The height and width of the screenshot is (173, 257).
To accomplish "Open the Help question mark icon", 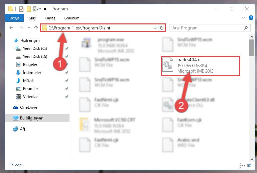I will tap(251, 18).
